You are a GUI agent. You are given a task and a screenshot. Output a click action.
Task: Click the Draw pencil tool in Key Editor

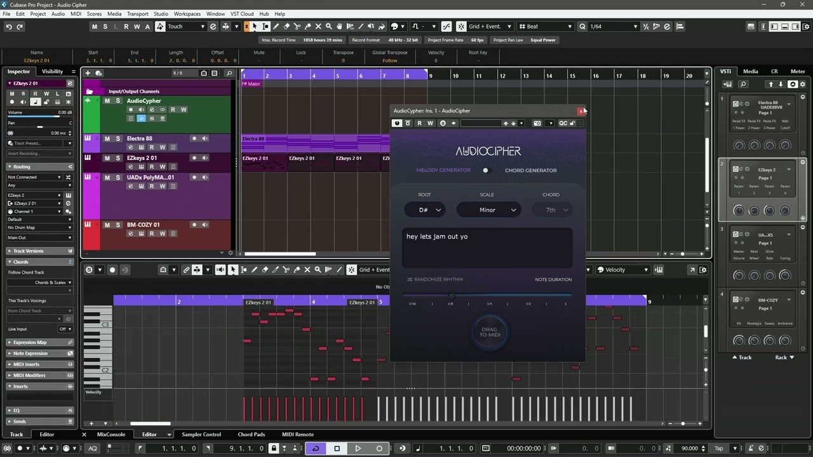click(254, 270)
